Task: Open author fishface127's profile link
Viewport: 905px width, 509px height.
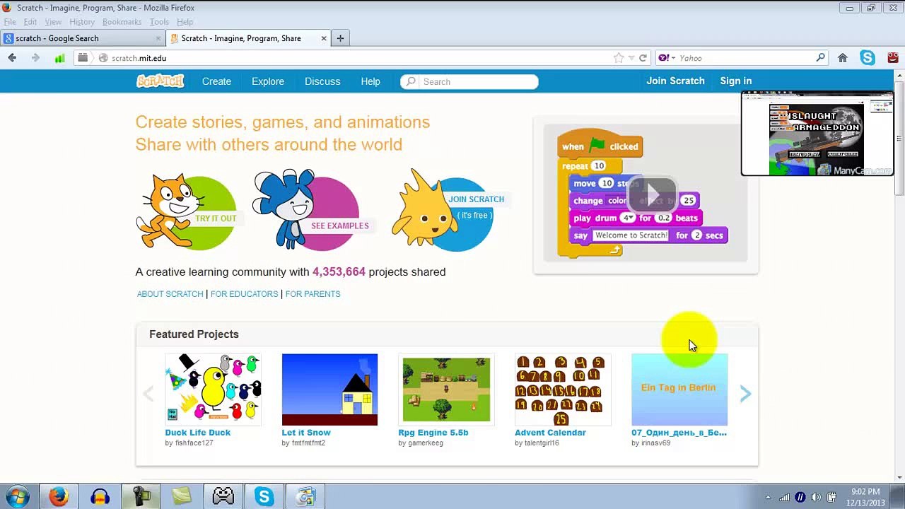Action: point(194,443)
